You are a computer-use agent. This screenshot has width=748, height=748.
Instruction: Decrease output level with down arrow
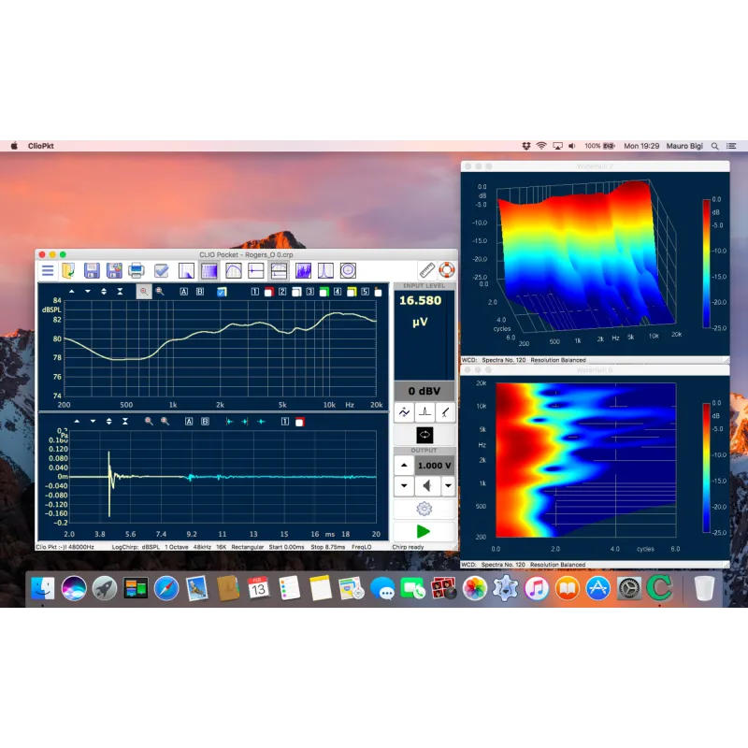coord(404,485)
